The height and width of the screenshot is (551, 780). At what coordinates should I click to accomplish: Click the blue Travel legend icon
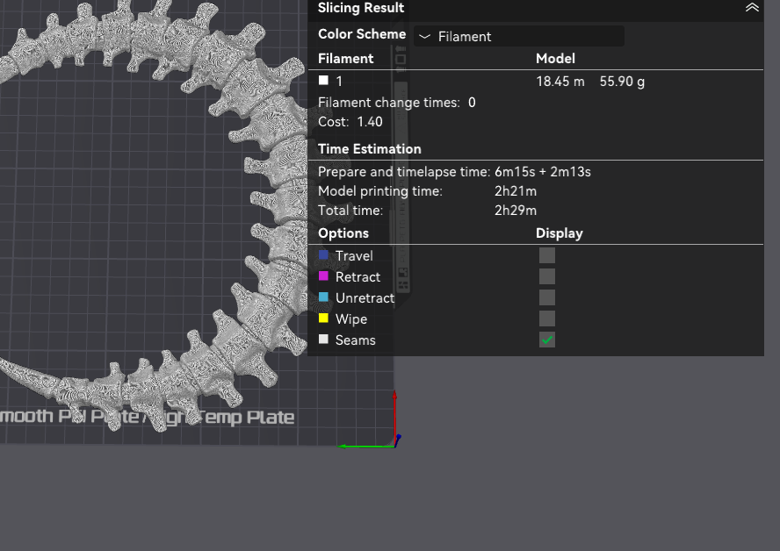coord(323,255)
